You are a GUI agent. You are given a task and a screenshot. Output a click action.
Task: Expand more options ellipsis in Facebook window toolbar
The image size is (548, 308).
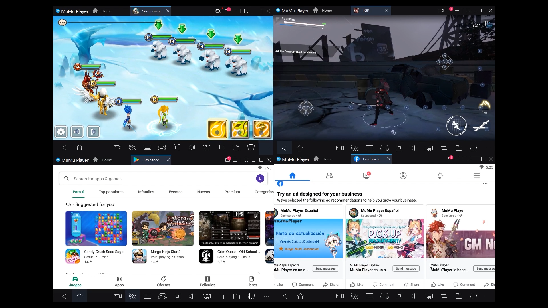click(x=488, y=296)
